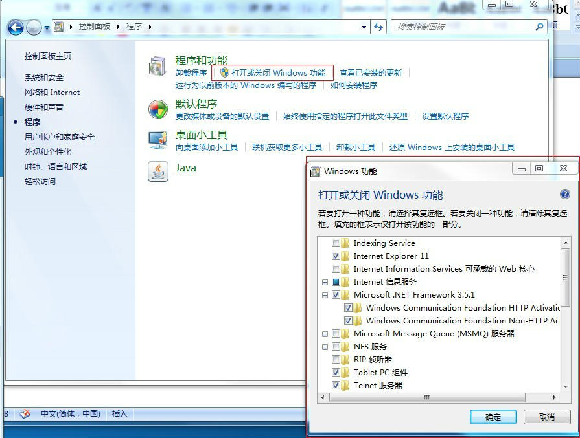Open the 卸载程序 link
This screenshot has height=438, width=580.
(191, 73)
